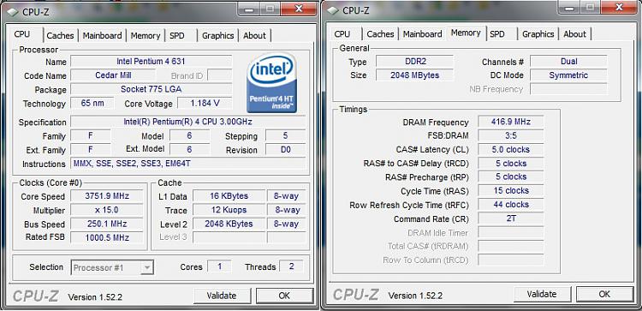Click the Instructions field MMX, SSE, SSE2
This screenshot has height=311, width=642.
(188, 164)
